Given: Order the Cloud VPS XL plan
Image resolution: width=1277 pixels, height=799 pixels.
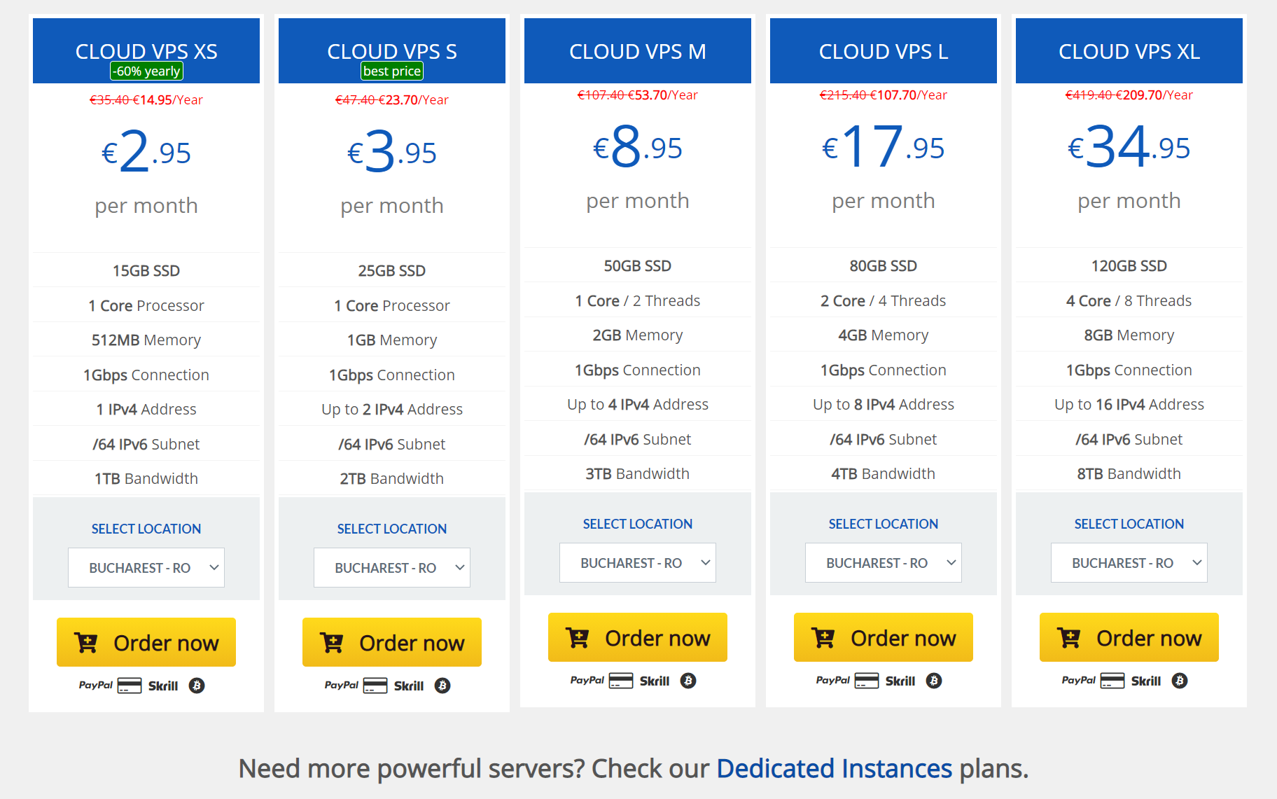Looking at the screenshot, I should point(1129,638).
